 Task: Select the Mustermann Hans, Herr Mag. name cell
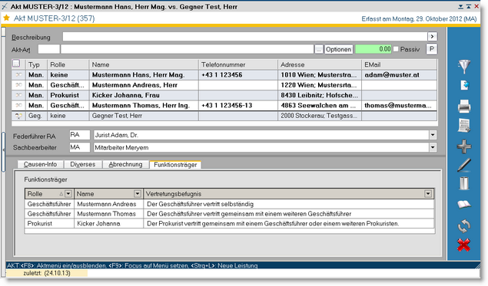tap(144, 75)
